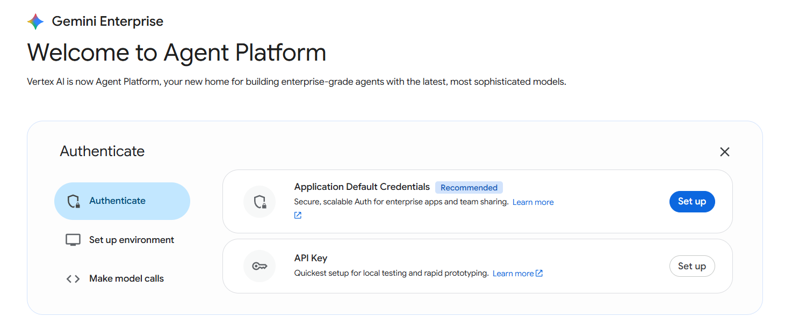Click external link icon below credentials description
The height and width of the screenshot is (324, 785).
298,215
